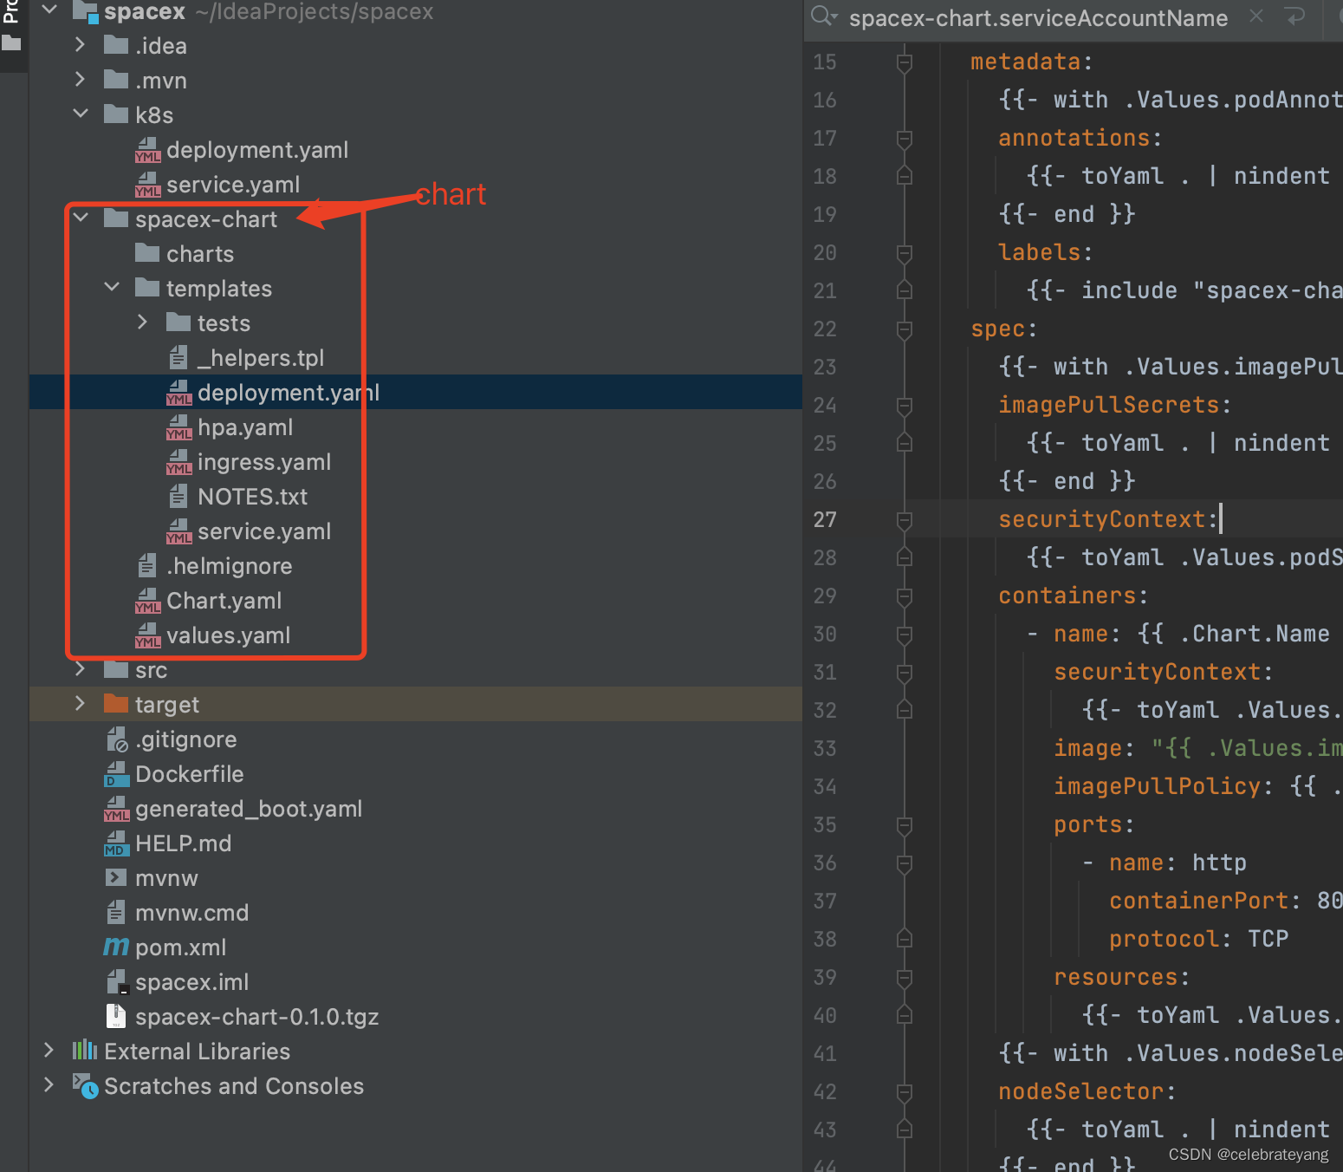Open search history magnifier icon

(824, 16)
